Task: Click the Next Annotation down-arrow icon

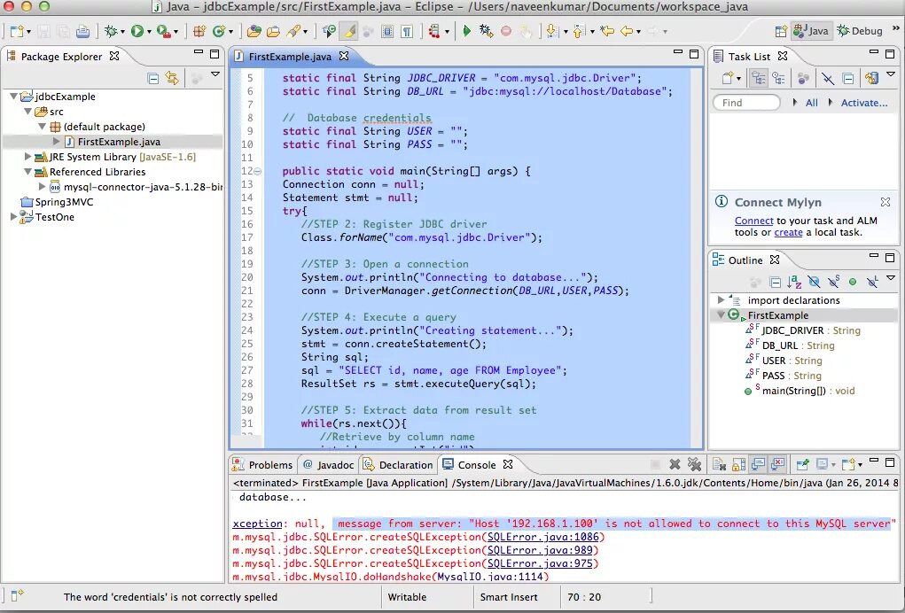Action: coord(552,31)
